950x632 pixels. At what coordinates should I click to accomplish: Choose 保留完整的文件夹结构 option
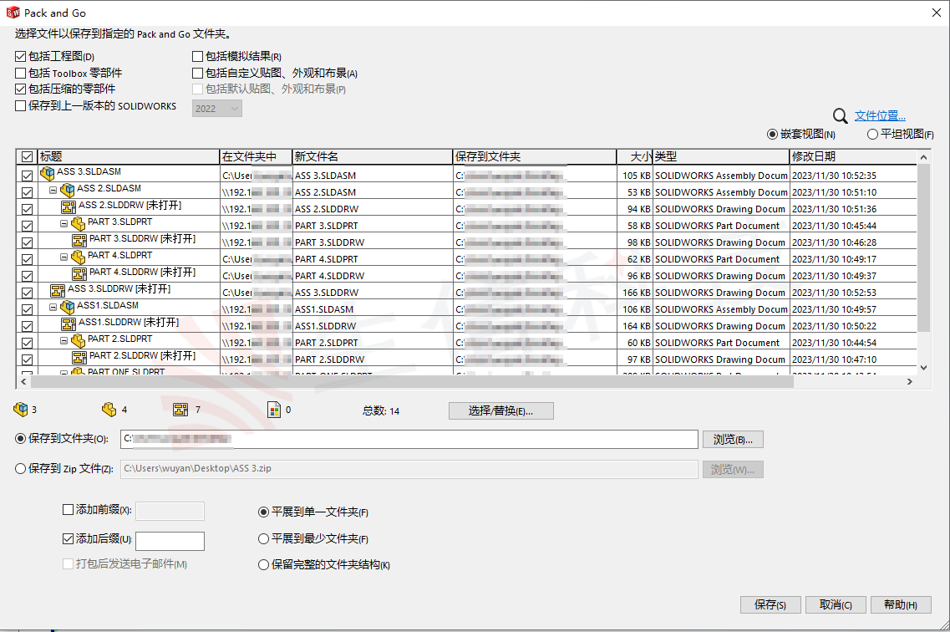pos(263,565)
